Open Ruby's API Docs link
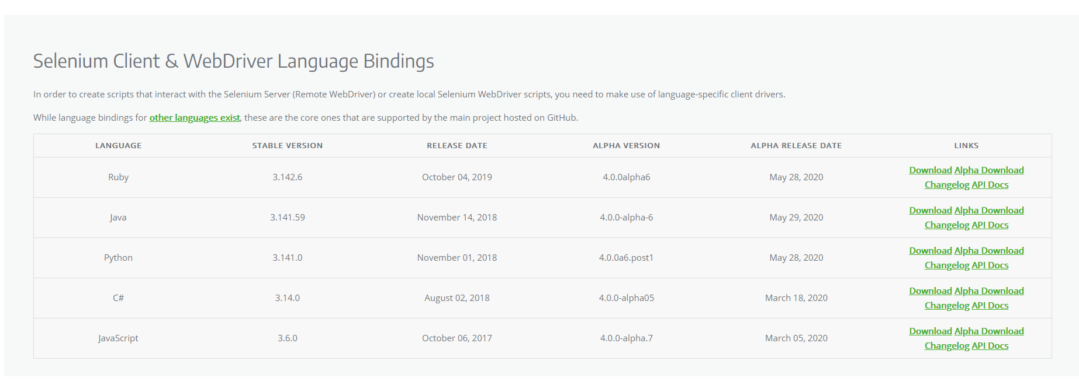 (x=990, y=185)
